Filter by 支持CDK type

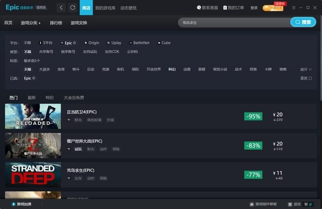[112, 51]
